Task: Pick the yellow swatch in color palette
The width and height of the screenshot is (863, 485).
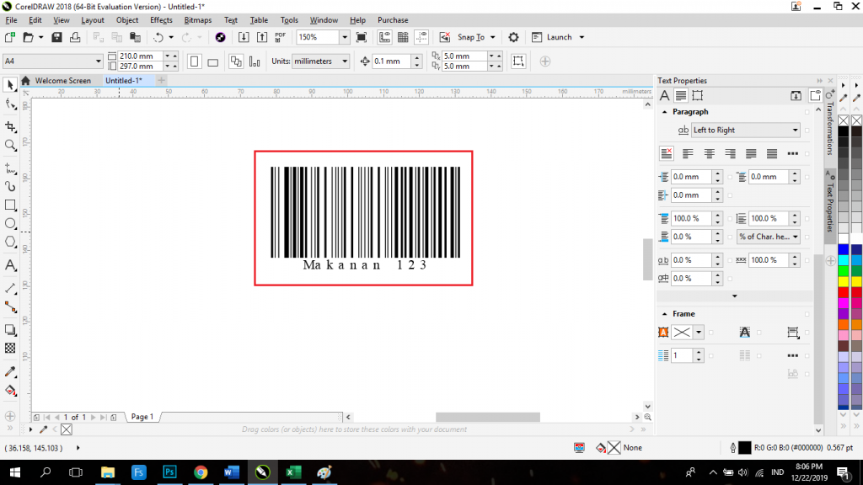Action: tap(843, 282)
